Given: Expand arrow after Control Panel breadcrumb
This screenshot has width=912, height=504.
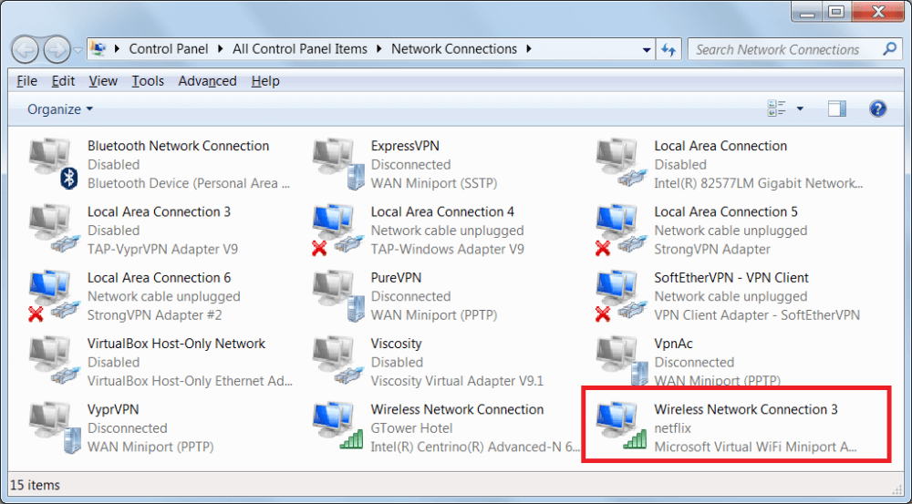Looking at the screenshot, I should click(x=221, y=49).
